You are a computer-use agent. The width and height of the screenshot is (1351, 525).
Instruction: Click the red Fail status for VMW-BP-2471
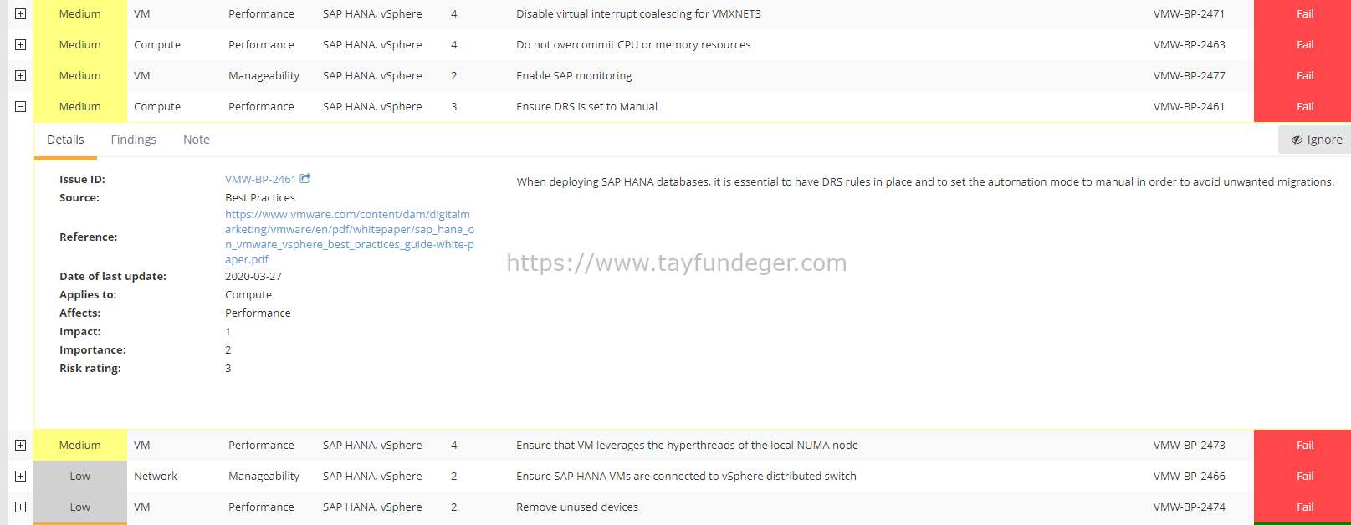tap(1302, 14)
